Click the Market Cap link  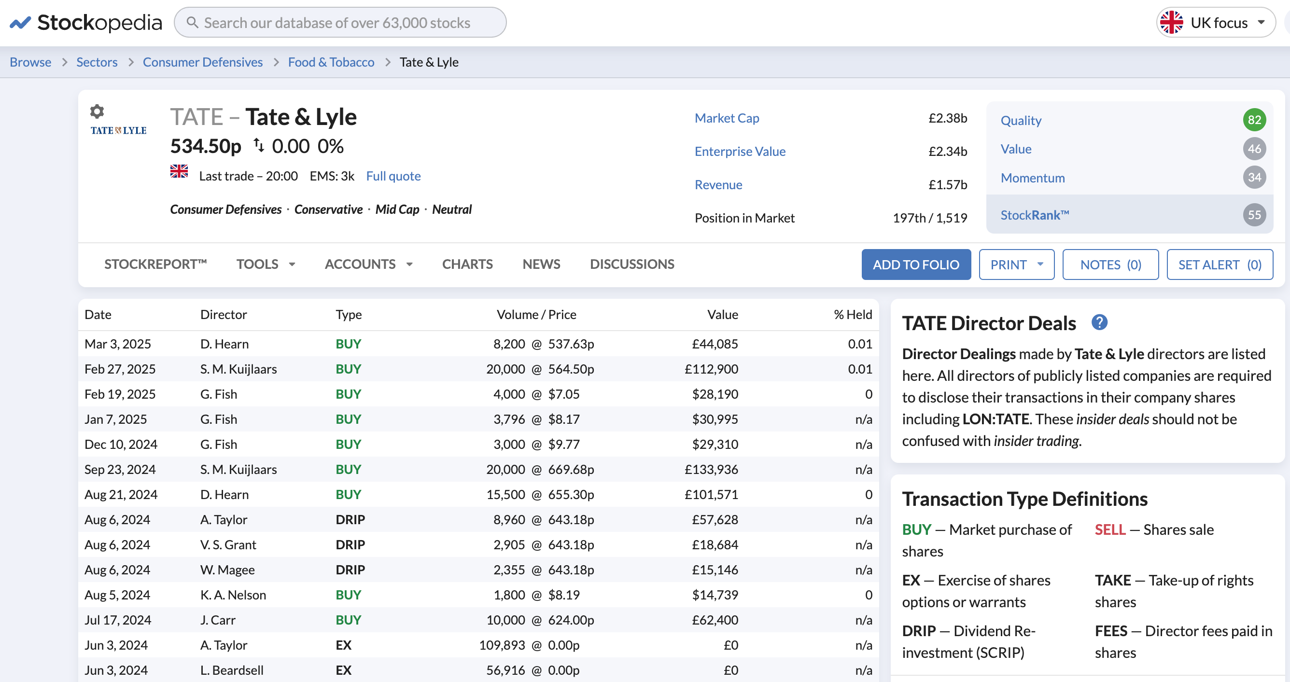click(727, 118)
